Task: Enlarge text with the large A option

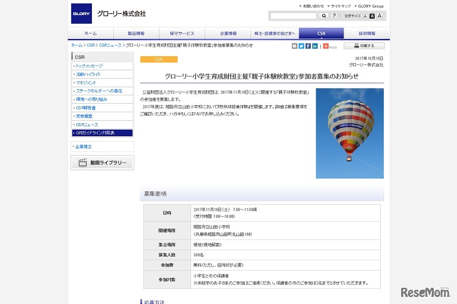Action: click(x=380, y=16)
